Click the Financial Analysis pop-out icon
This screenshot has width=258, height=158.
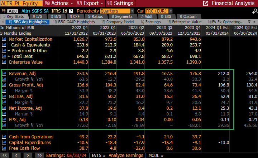(206, 3)
